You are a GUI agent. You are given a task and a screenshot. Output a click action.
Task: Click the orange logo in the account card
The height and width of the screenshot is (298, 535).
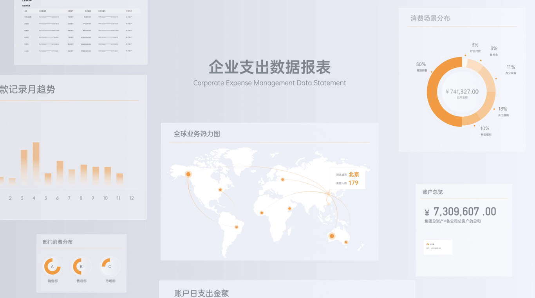428,244
